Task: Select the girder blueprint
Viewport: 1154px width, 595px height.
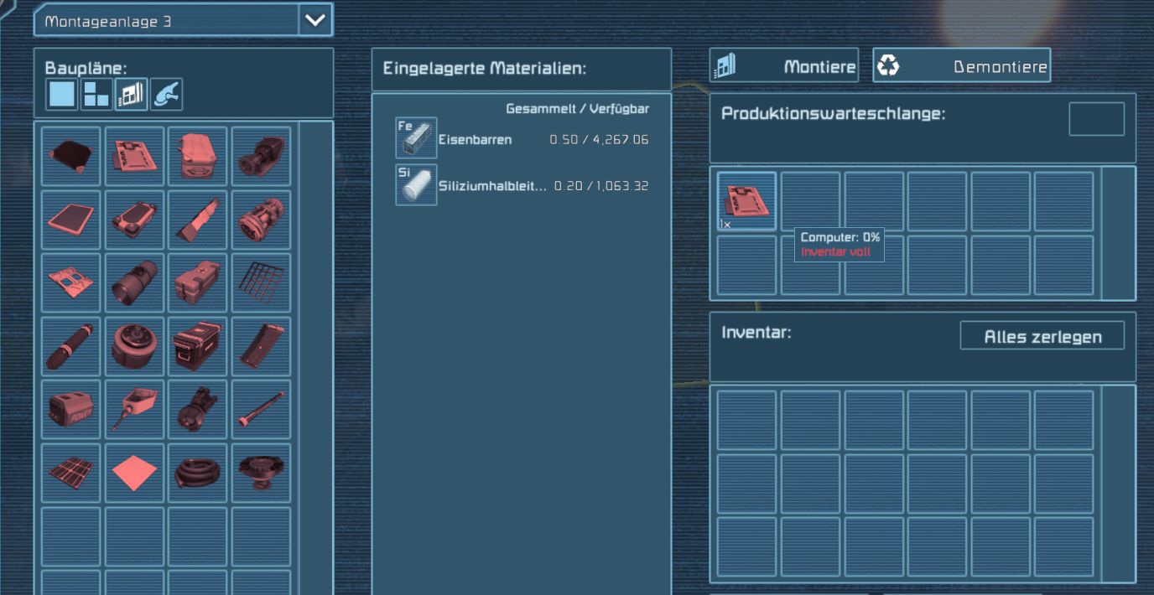Action: click(x=197, y=220)
